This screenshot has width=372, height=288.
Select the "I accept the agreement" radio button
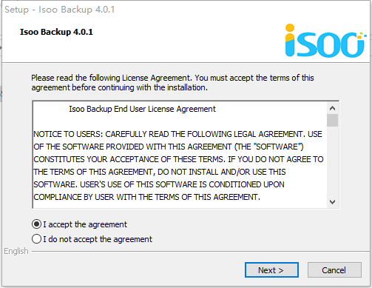pos(36,224)
